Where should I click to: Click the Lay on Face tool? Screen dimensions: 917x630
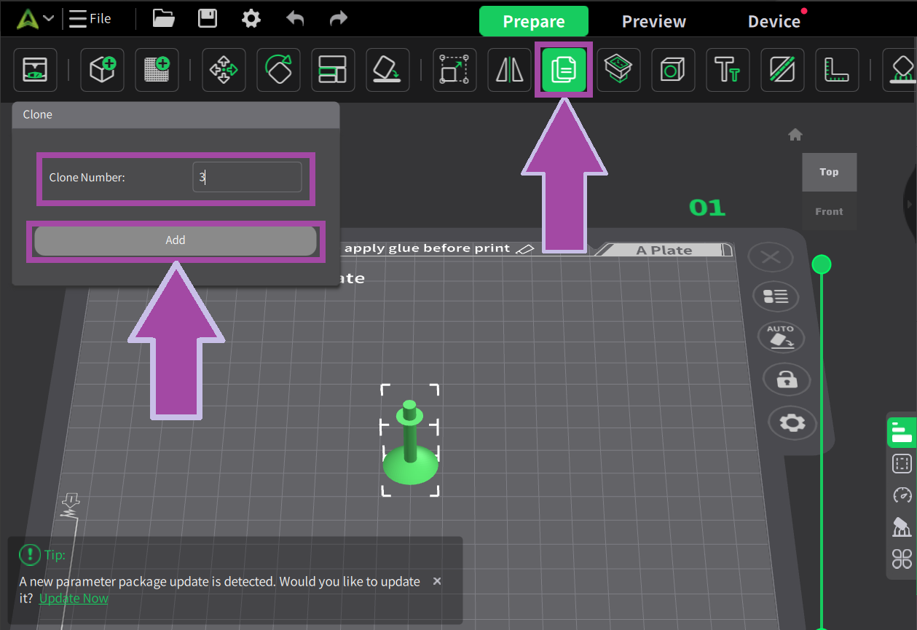[x=387, y=70]
